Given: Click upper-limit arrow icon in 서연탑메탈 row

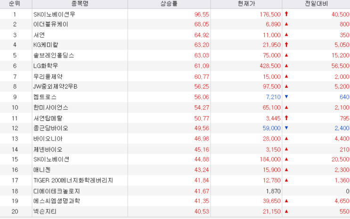Looking at the screenshot, I should tap(286, 118).
